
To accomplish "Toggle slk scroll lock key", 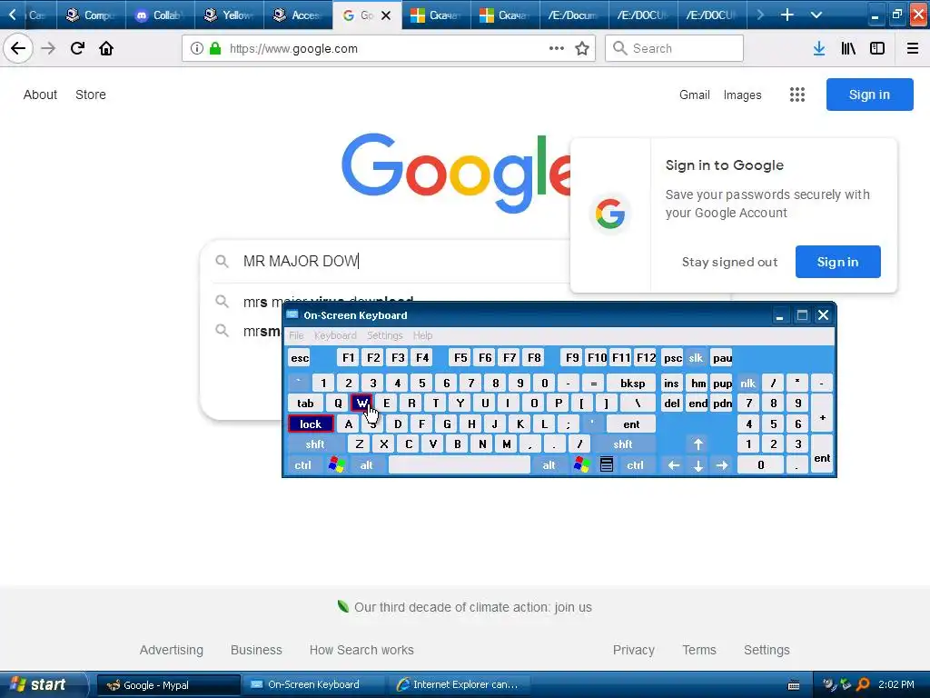I will (x=696, y=358).
